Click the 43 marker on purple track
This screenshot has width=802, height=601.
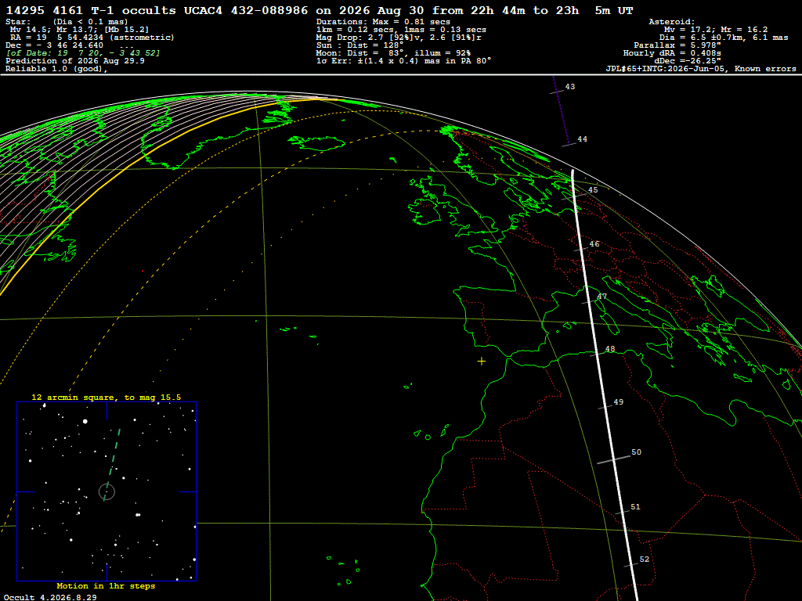point(570,87)
